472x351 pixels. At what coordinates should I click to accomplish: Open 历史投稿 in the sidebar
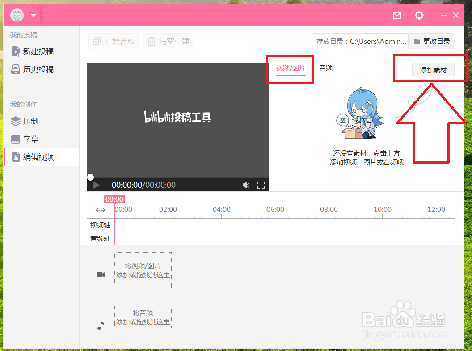coord(41,70)
